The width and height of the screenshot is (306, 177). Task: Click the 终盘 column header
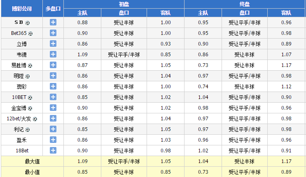245,4
